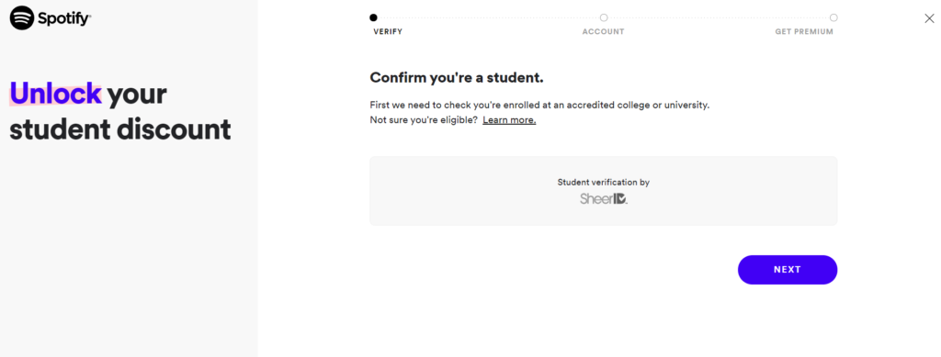Click the Spotify wordmark text

point(64,18)
